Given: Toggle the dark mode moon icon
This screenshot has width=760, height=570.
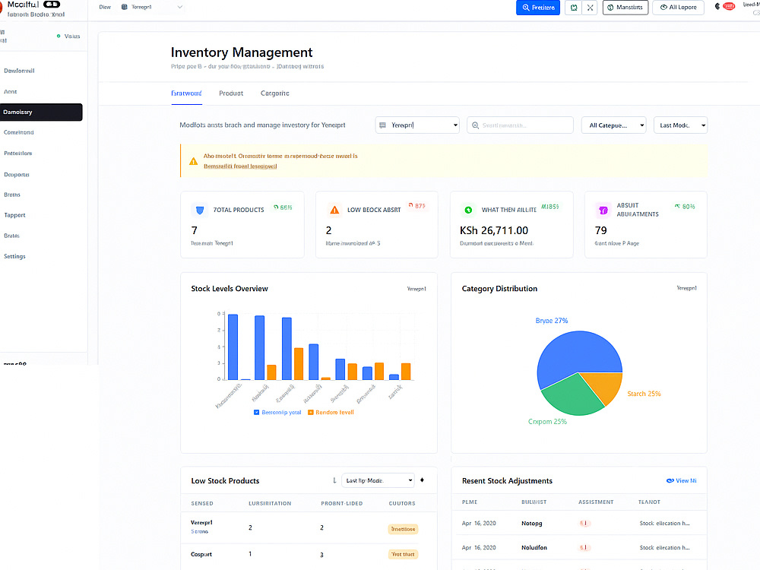Looking at the screenshot, I should click(717, 6).
